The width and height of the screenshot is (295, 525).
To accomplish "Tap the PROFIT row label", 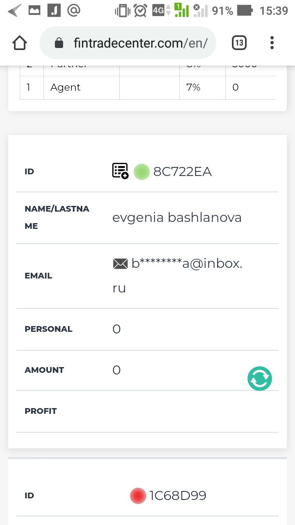I will 41,411.
